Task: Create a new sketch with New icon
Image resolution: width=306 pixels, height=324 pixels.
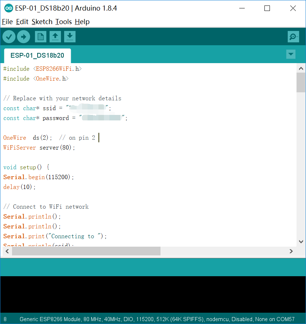Action: click(40, 37)
